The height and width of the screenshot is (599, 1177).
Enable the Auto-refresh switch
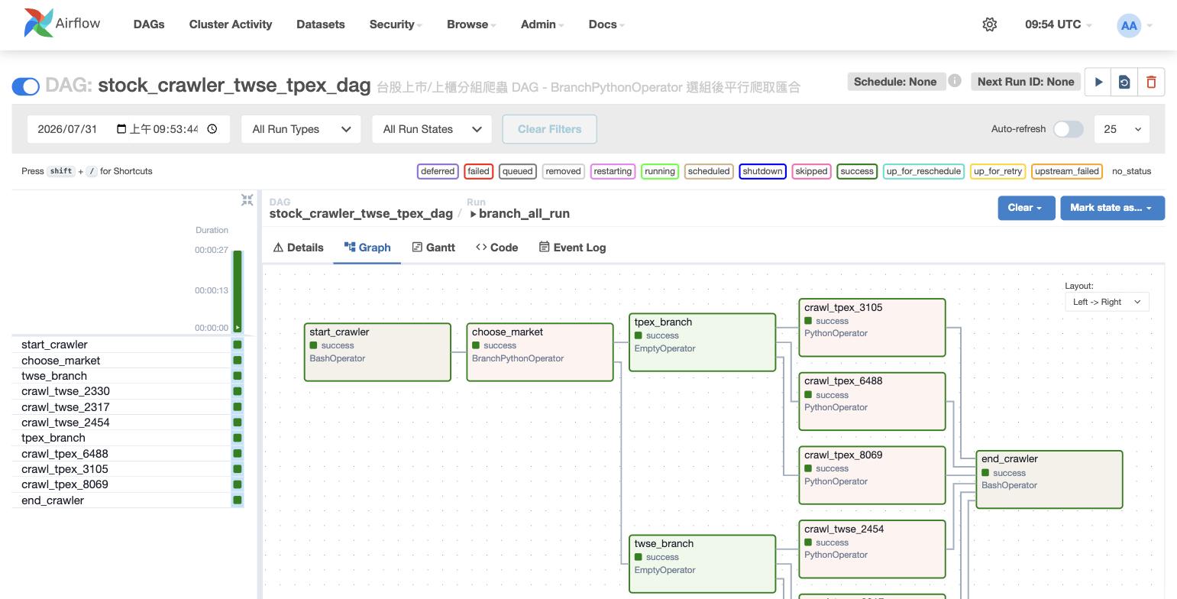click(x=1068, y=129)
